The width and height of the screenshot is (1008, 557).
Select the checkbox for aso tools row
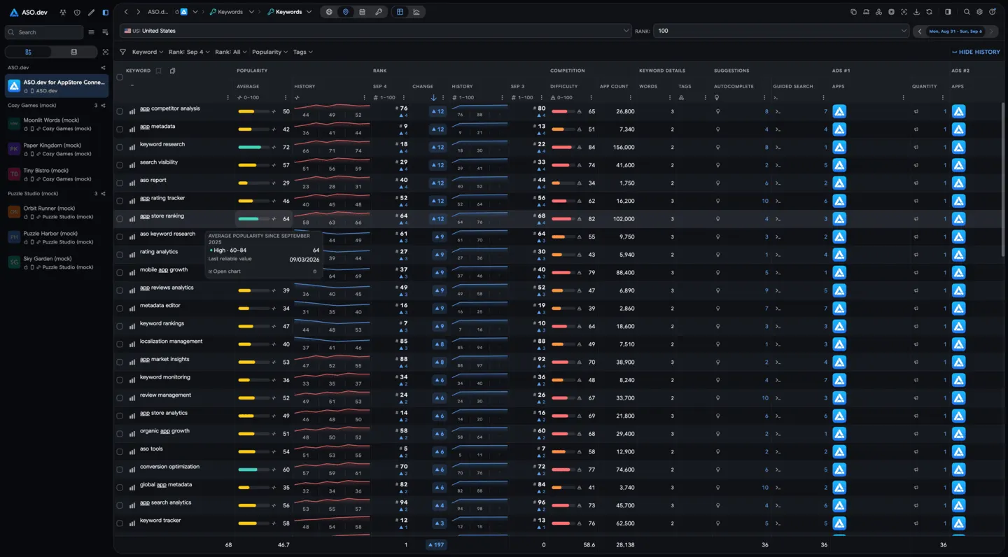tap(120, 451)
